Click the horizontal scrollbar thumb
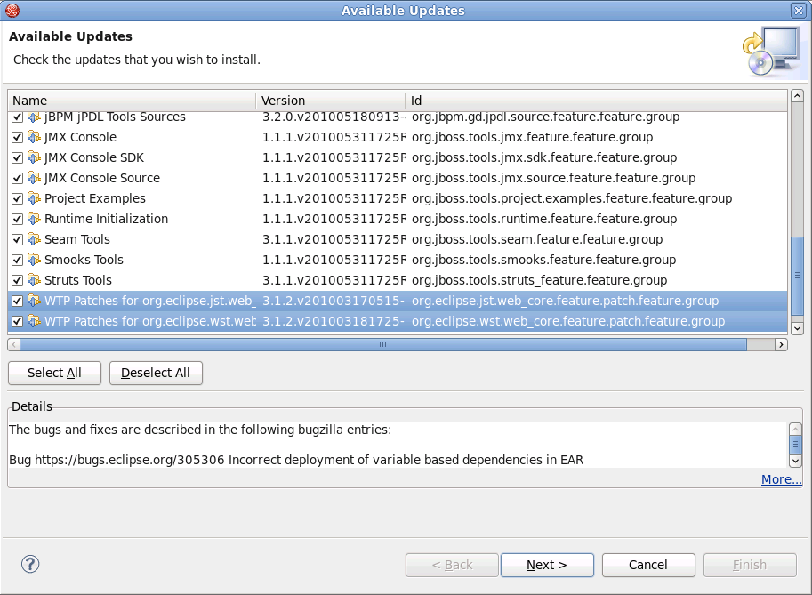This screenshot has height=595, width=812. pyautogui.click(x=383, y=345)
